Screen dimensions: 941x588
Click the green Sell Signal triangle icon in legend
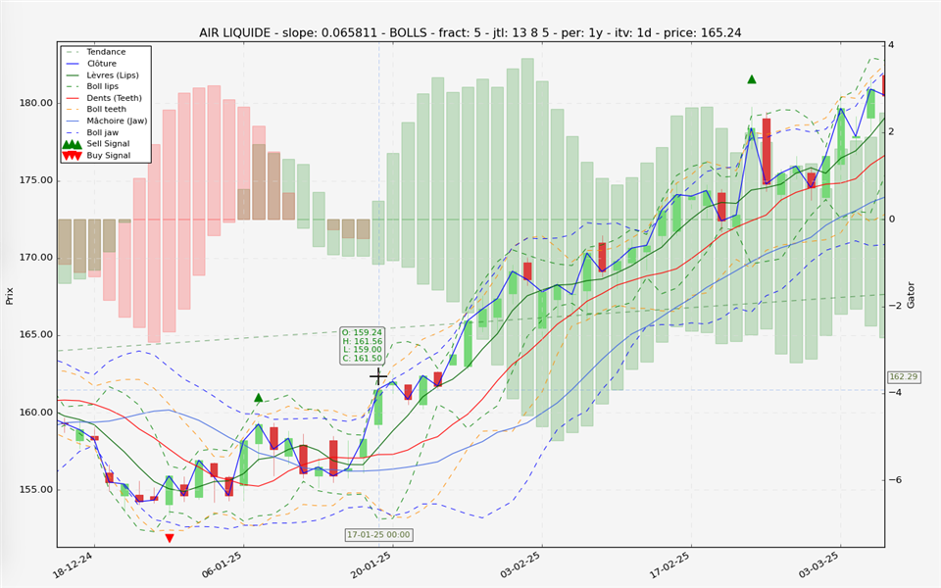tap(73, 144)
